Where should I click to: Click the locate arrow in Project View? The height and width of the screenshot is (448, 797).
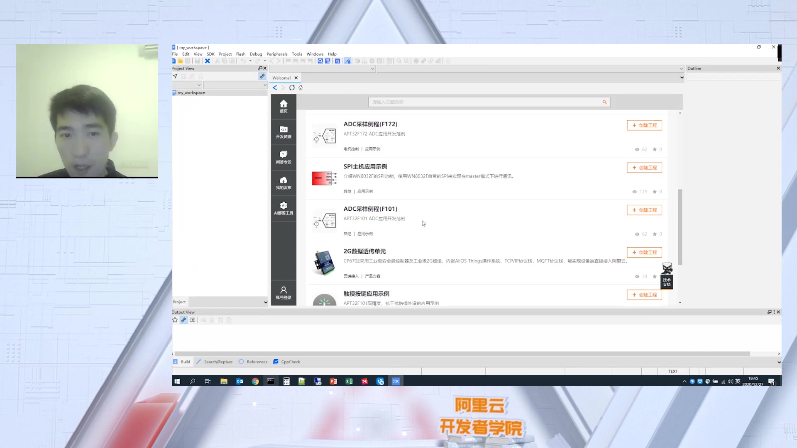coord(175,76)
